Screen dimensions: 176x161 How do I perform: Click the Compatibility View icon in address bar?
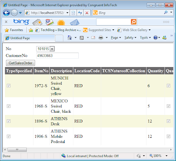(73, 13)
